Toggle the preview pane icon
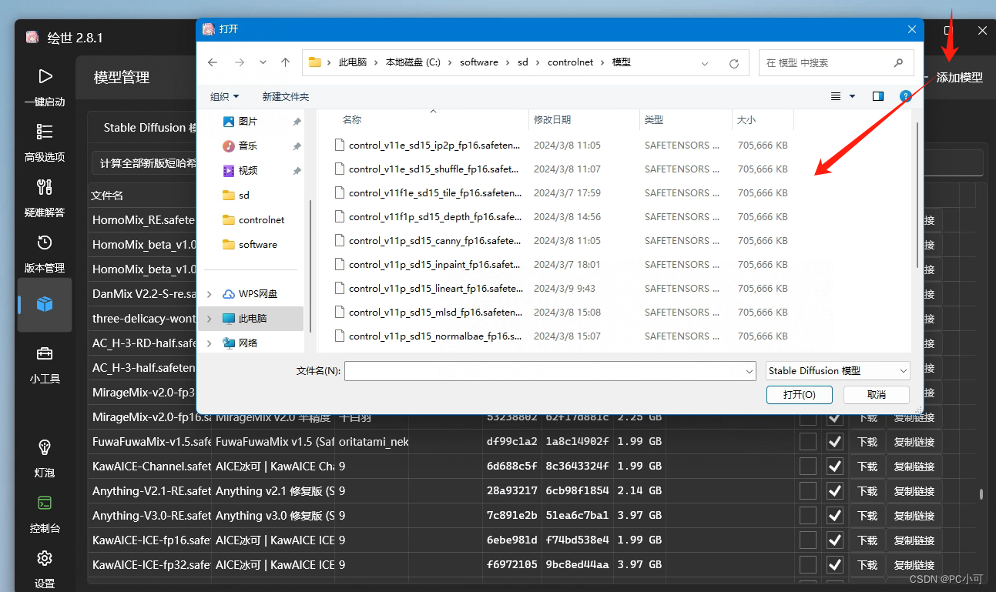The height and width of the screenshot is (592, 996). (x=878, y=96)
